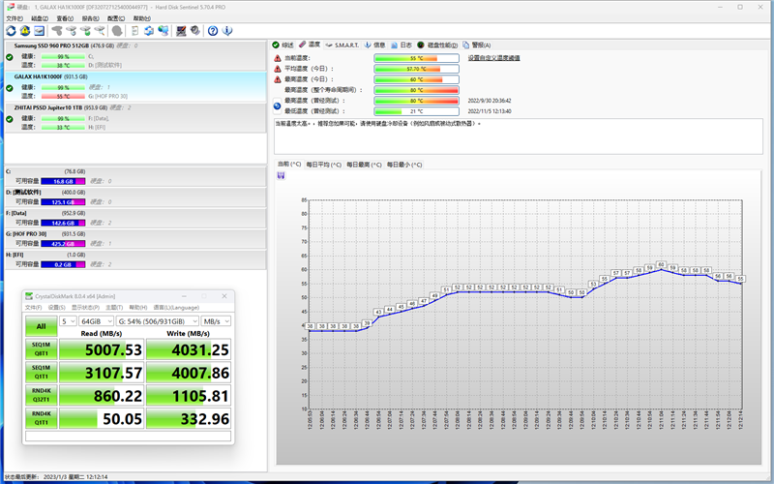The width and height of the screenshot is (774, 484).
Task: Run the RND4K Q32T1 benchmark test
Action: pyautogui.click(x=40, y=396)
